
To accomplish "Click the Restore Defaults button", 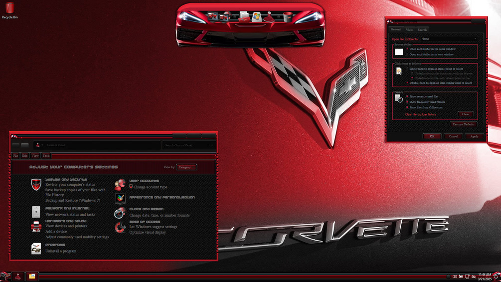I will click(463, 124).
